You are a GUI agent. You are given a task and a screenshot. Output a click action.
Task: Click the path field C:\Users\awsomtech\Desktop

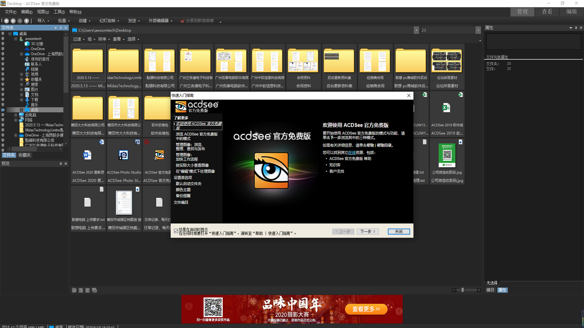[x=243, y=30]
